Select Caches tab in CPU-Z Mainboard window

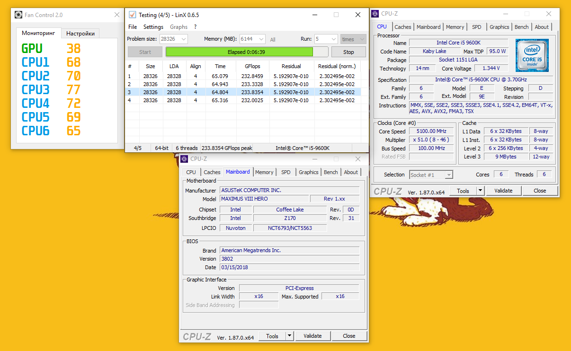212,172
